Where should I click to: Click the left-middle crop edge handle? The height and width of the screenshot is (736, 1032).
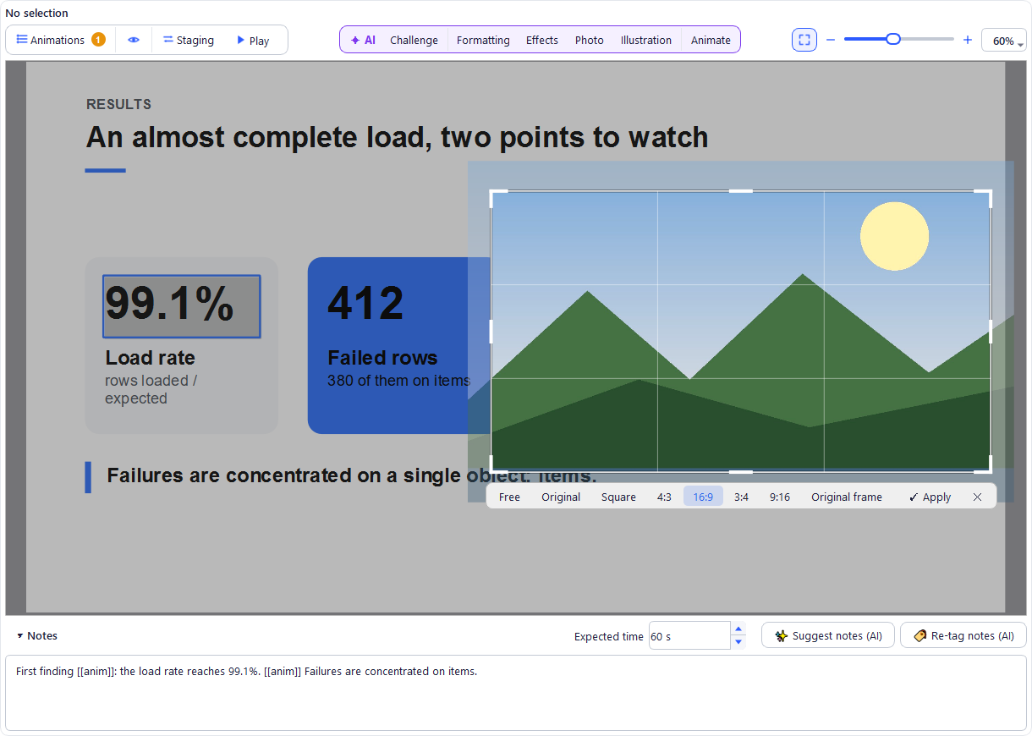coord(491,332)
